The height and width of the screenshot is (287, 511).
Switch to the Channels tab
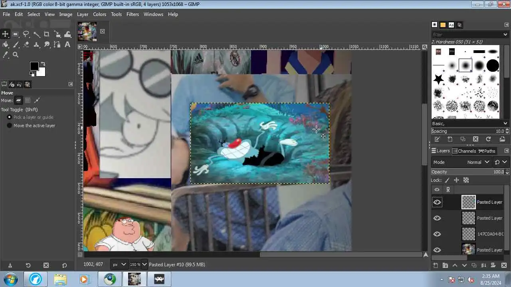(x=464, y=151)
